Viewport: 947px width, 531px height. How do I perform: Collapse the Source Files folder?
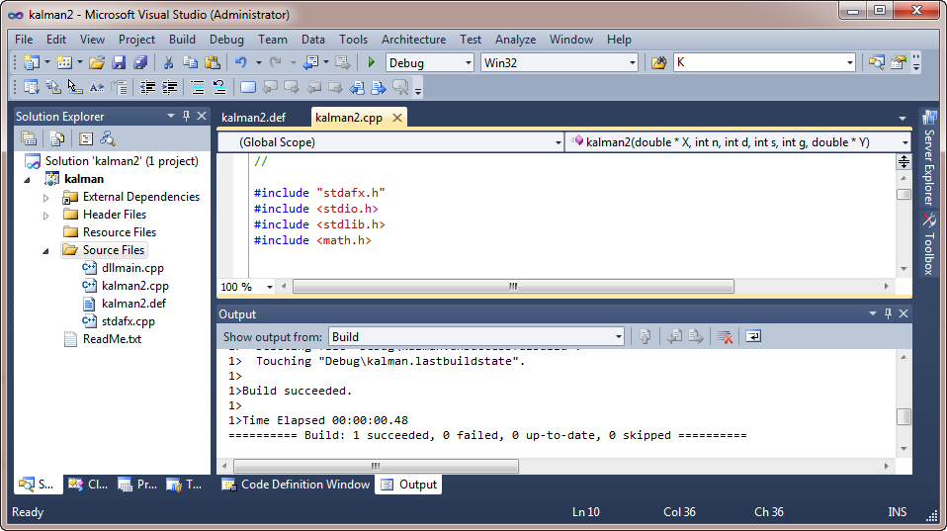(x=45, y=250)
